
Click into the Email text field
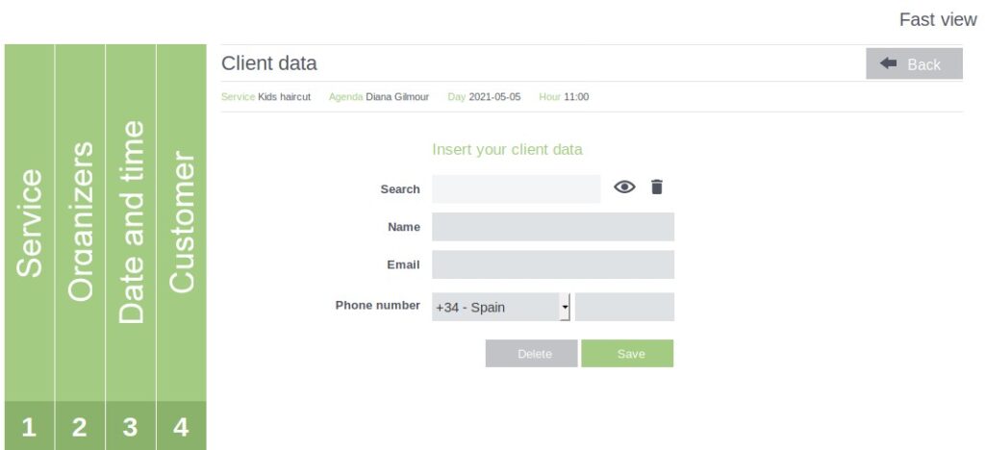(x=553, y=264)
